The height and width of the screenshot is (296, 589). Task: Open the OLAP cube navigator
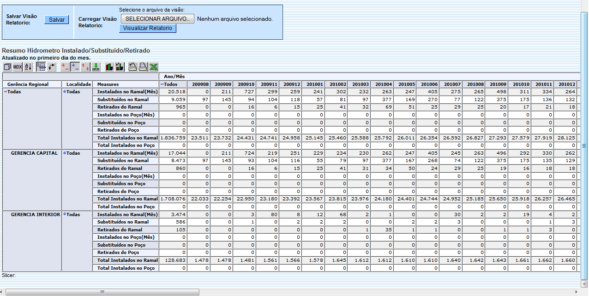pyautogui.click(x=7, y=66)
